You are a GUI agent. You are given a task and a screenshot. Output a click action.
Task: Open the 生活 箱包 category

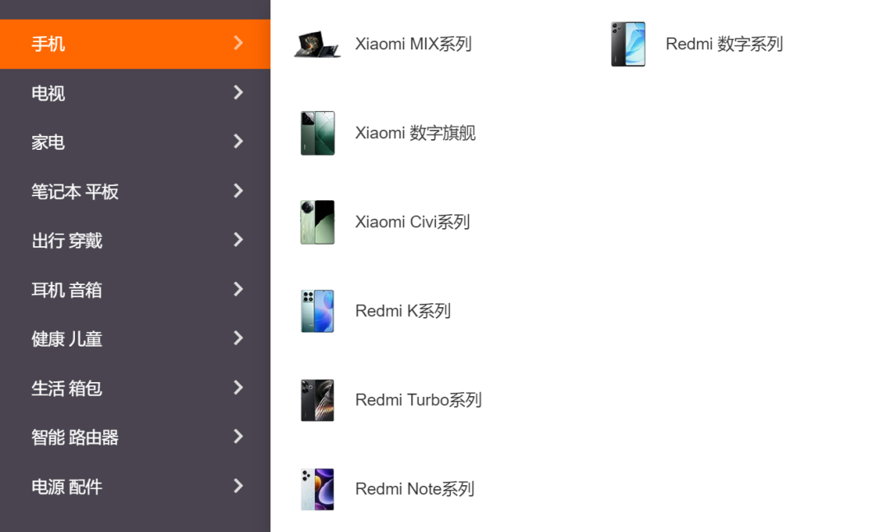135,388
